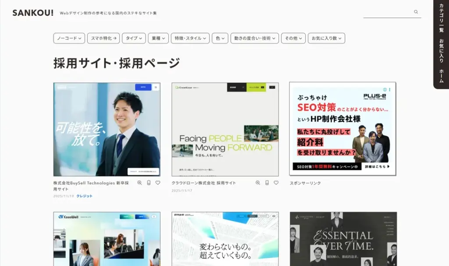Zoom preview of クラウドローン採用サイト
The image size is (449, 266).
(x=258, y=183)
